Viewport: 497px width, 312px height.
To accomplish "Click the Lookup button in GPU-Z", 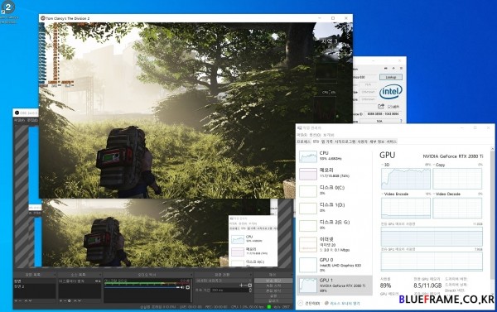I will 390,77.
